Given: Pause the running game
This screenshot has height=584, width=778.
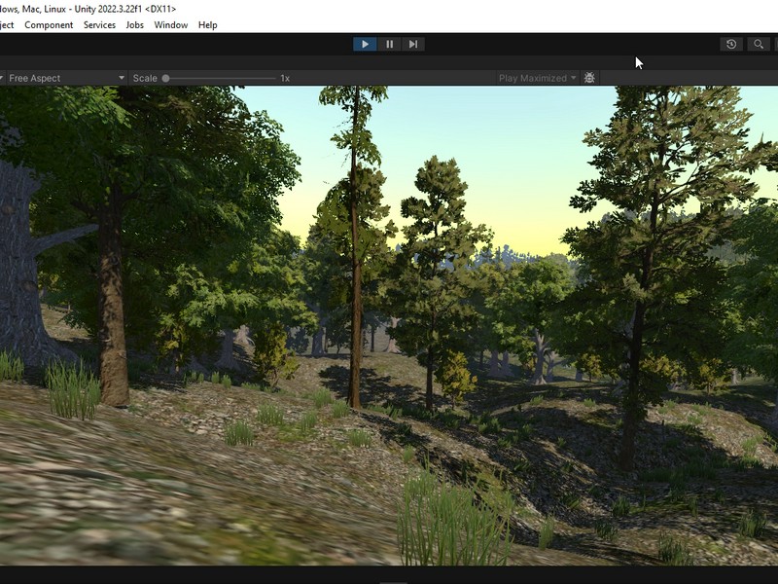Looking at the screenshot, I should (x=389, y=44).
